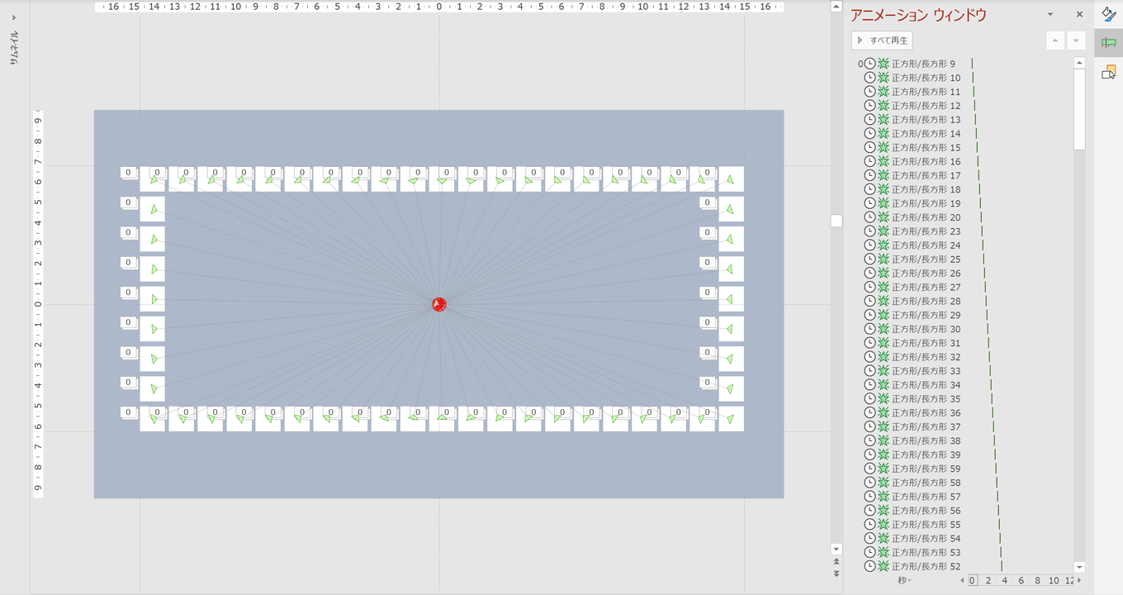
Task: Select animation entry 正方形/長方形 59
Action: [x=926, y=469]
